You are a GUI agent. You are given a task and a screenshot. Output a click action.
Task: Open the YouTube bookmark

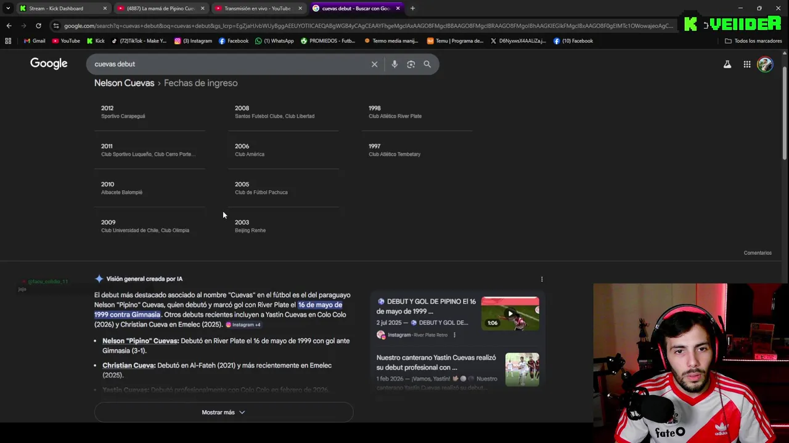[66, 41]
